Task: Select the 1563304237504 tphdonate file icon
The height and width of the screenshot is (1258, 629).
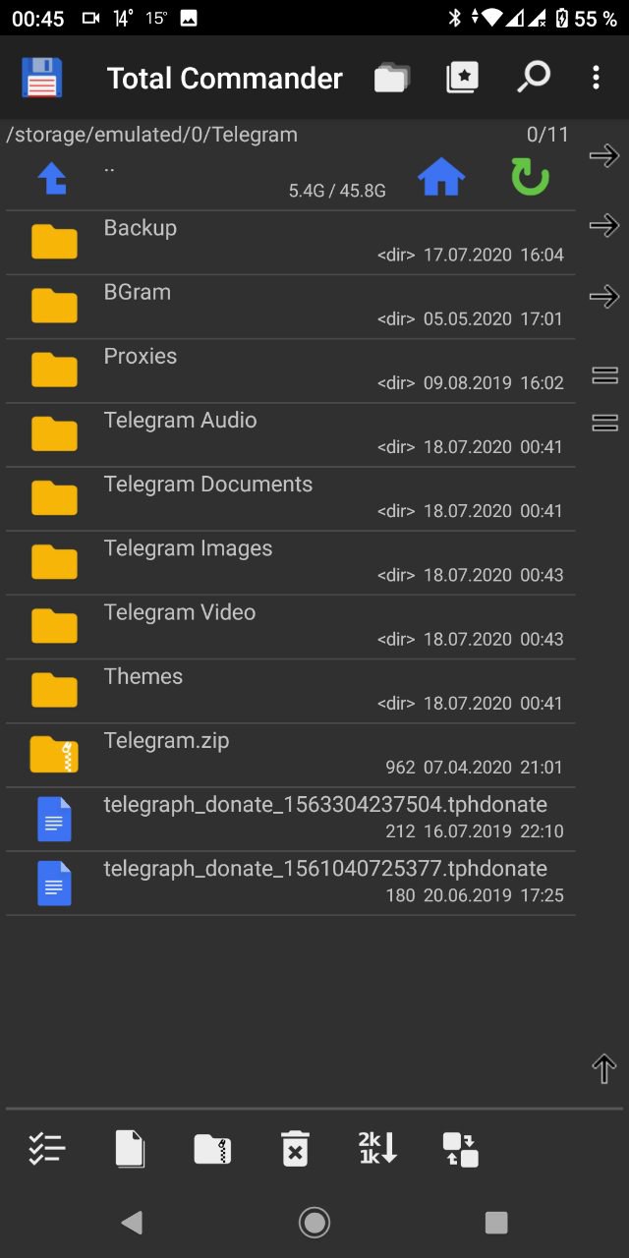Action: [x=54, y=819]
